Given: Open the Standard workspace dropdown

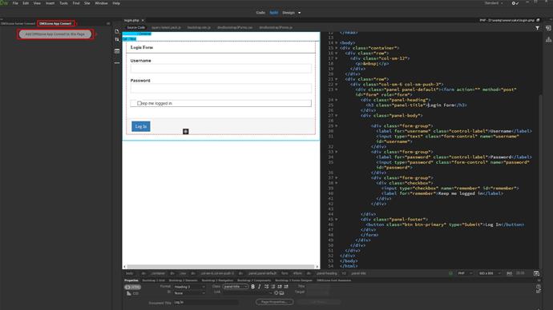Looking at the screenshot, I should point(494,3).
